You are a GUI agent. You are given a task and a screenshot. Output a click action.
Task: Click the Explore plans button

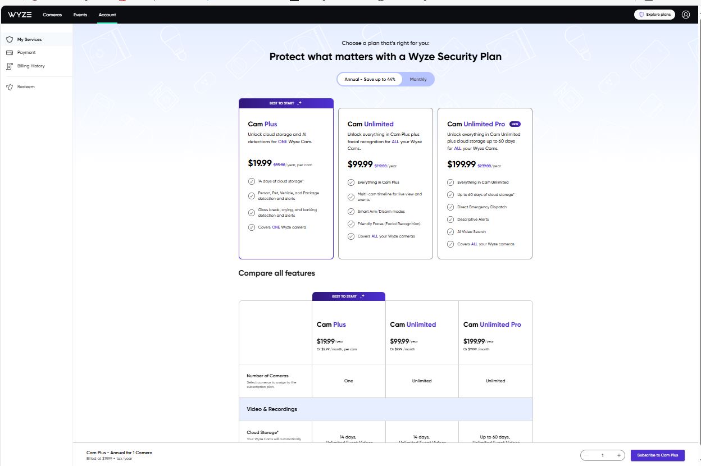654,15
